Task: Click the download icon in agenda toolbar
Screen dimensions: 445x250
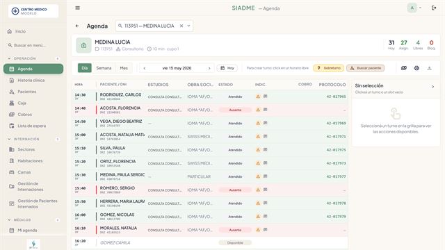Action: tap(430, 68)
